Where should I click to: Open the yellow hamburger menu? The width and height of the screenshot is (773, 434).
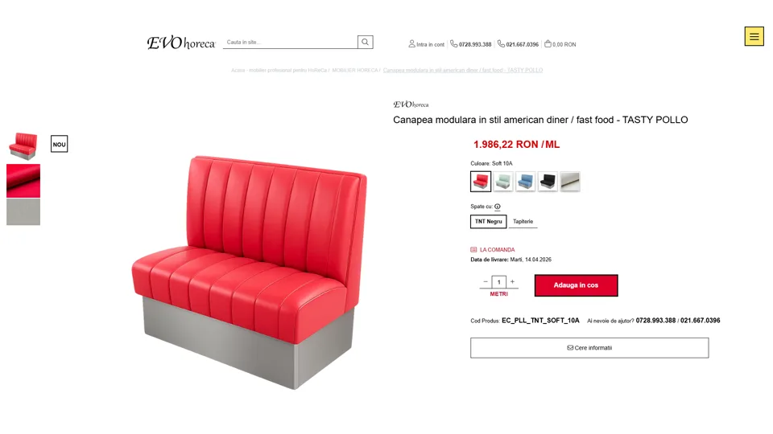click(754, 36)
